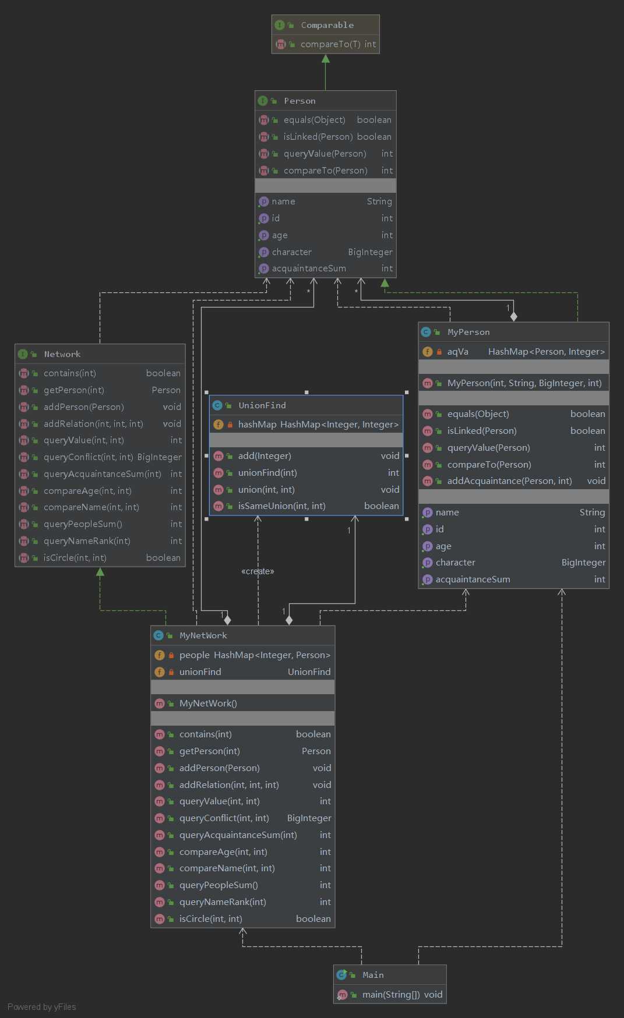This screenshot has height=1018, width=624.
Task: Click the MyPerson class icon
Action: pos(426,332)
